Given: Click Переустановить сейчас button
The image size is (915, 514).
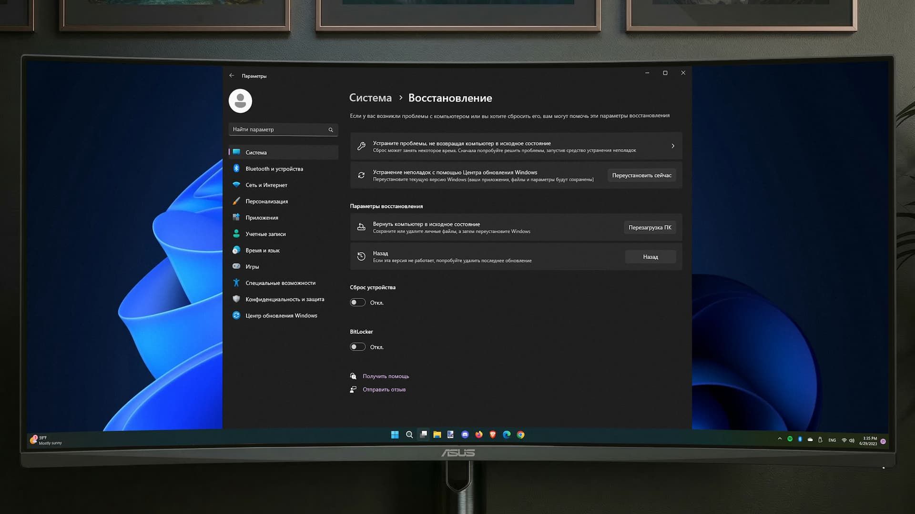Looking at the screenshot, I should [x=641, y=176].
